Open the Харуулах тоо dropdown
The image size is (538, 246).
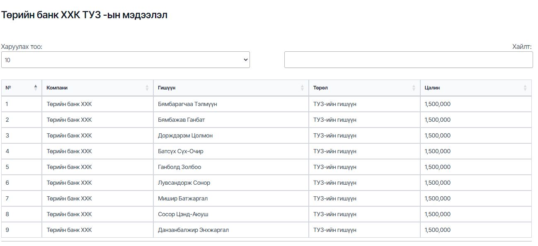pyautogui.click(x=125, y=60)
